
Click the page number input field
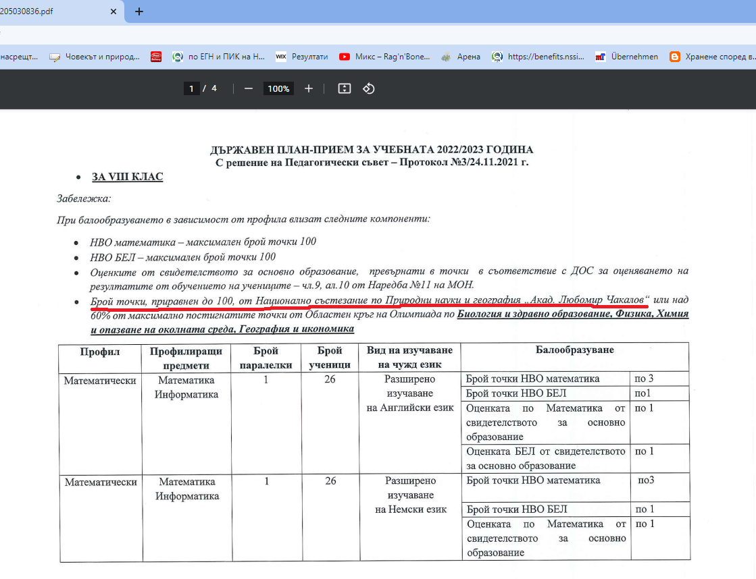[x=192, y=89]
